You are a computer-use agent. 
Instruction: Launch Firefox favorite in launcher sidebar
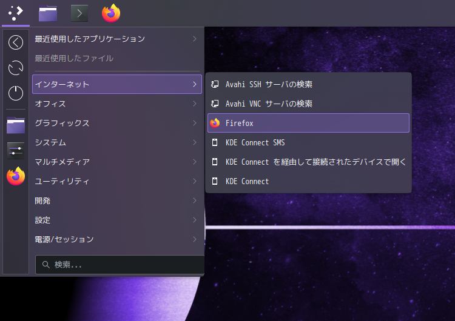16,176
